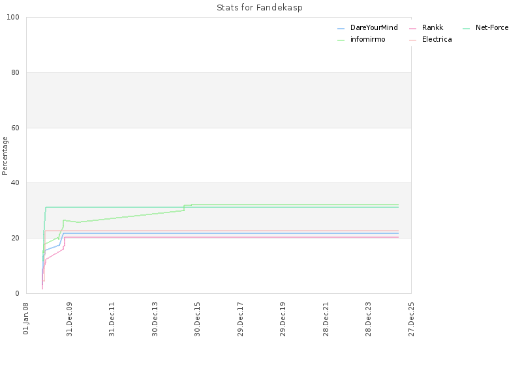The image size is (522, 391).
Task: Click the 30.Dec.15 x-axis date label
Action: pos(197,319)
